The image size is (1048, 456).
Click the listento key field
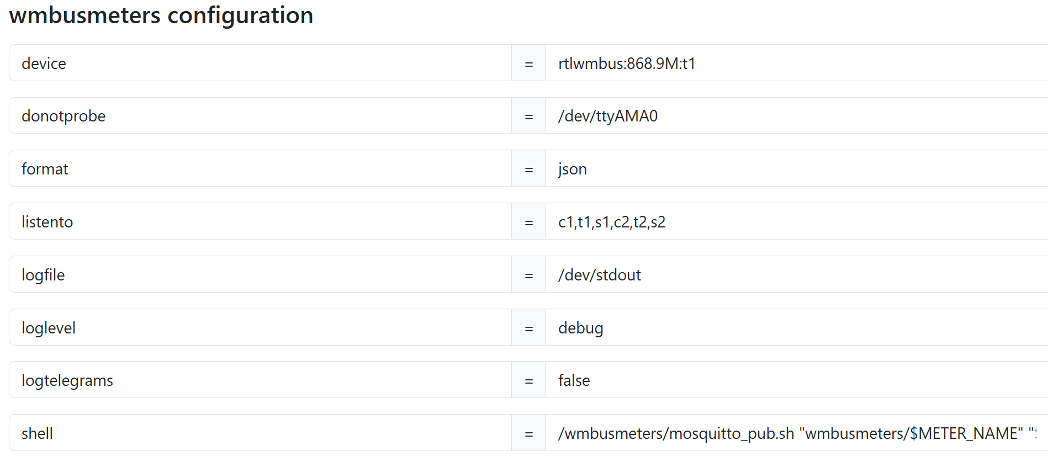click(260, 221)
